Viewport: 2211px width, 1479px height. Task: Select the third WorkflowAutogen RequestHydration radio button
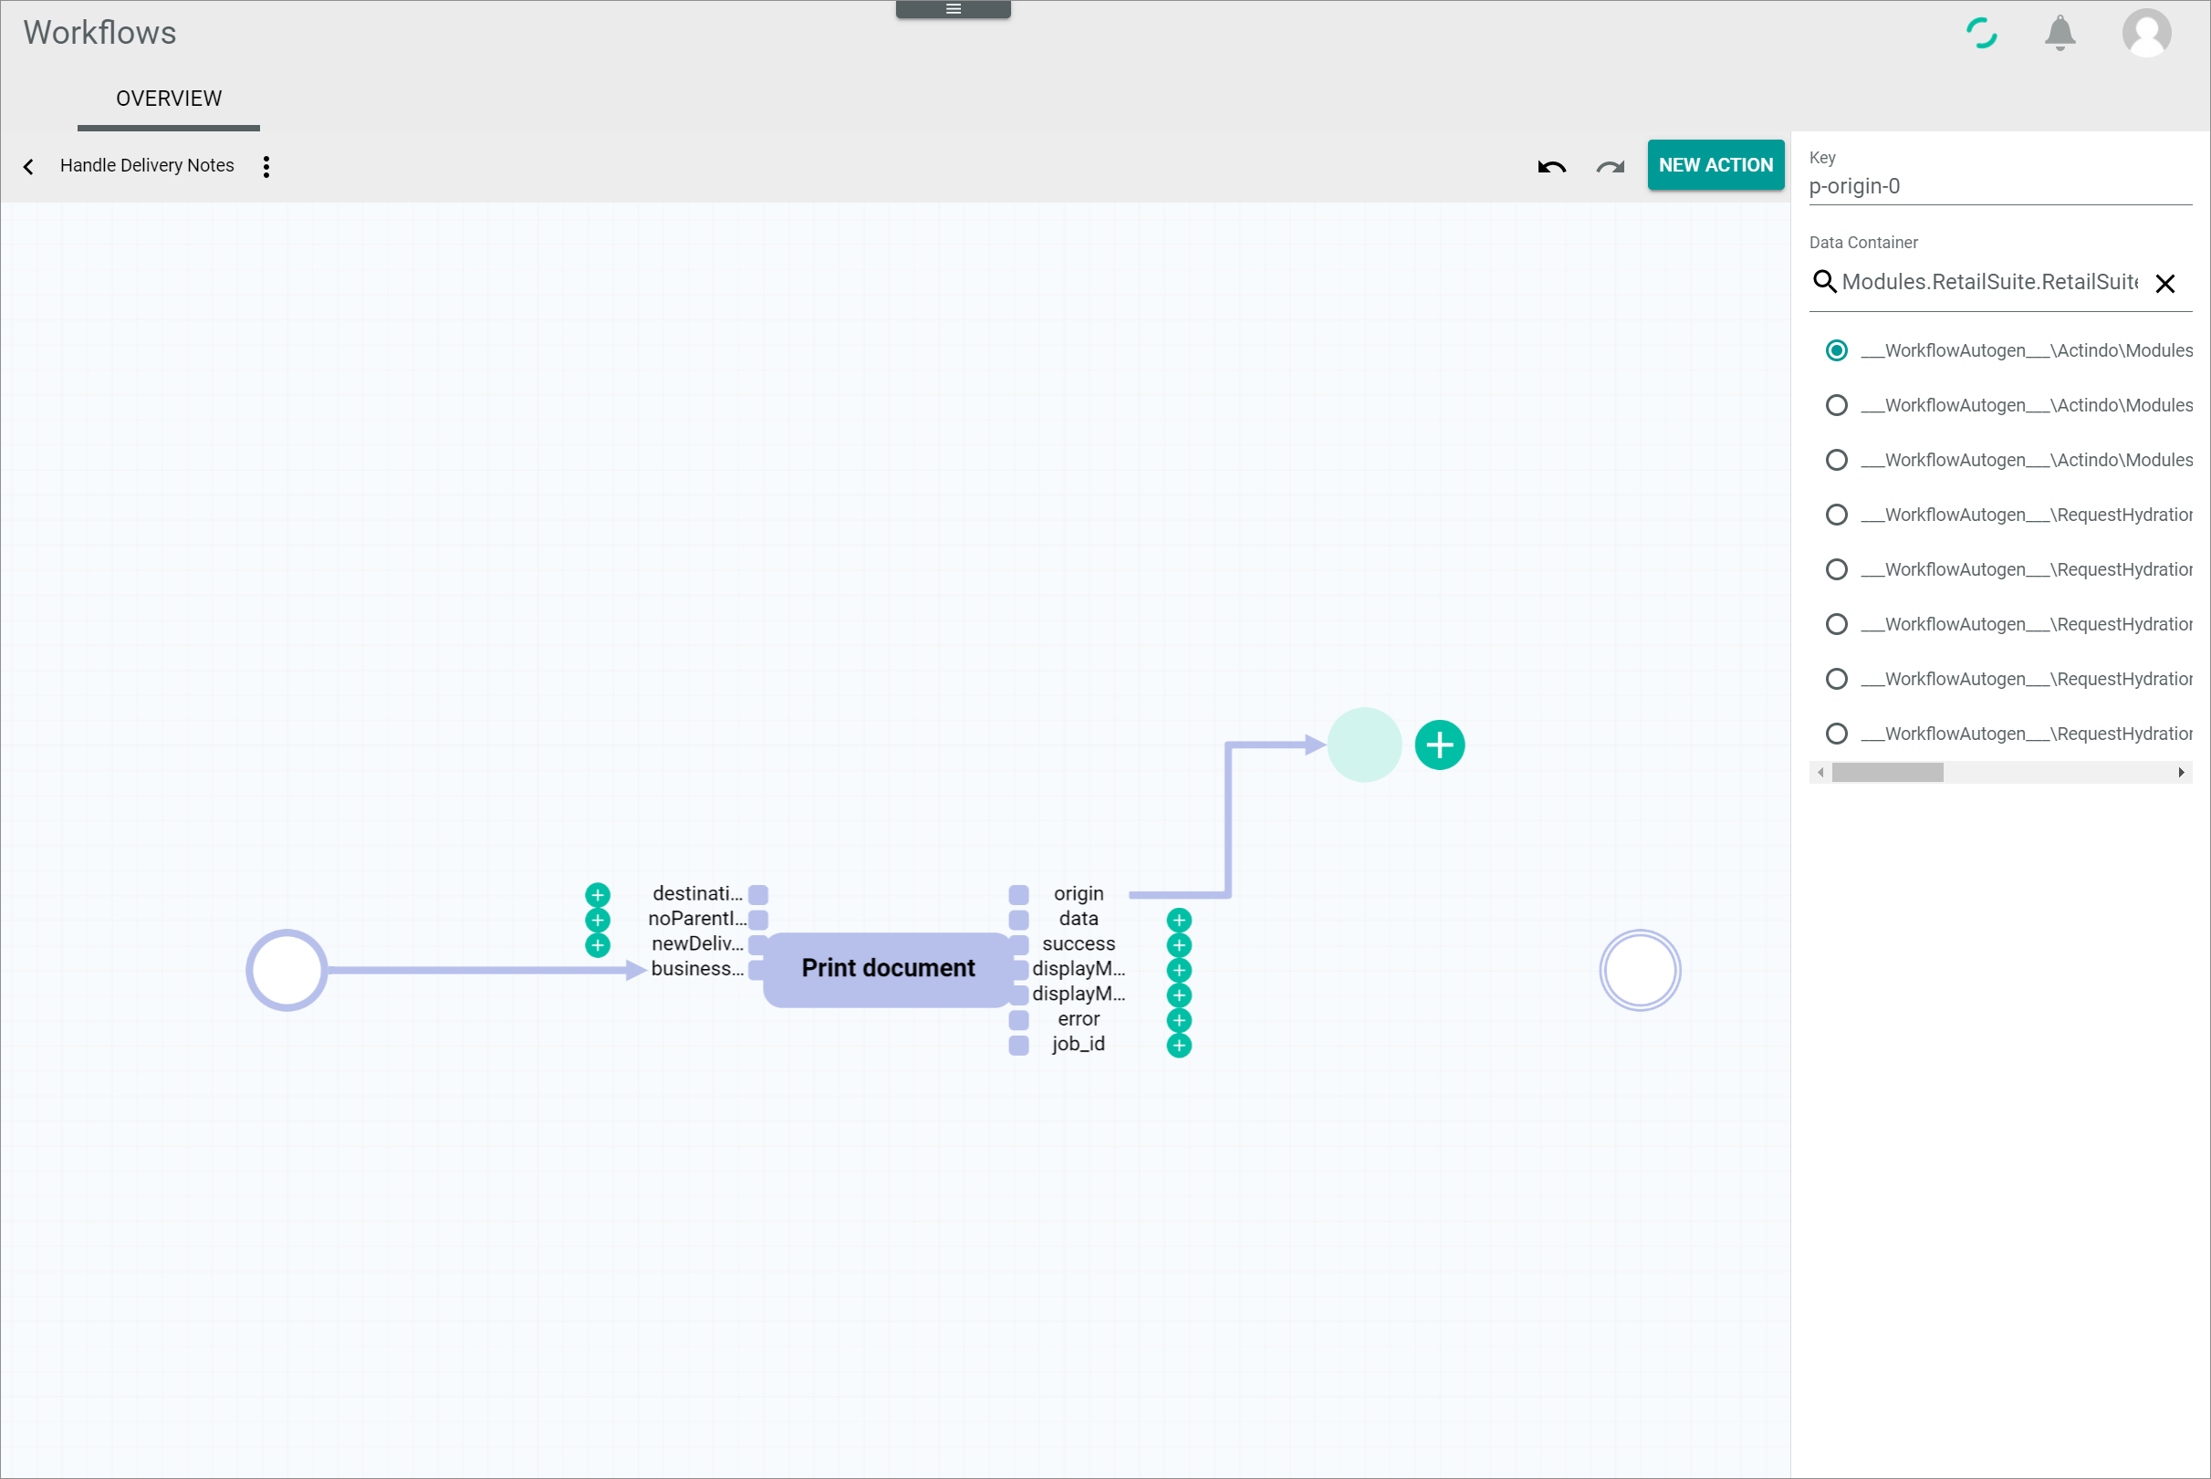pos(1836,623)
